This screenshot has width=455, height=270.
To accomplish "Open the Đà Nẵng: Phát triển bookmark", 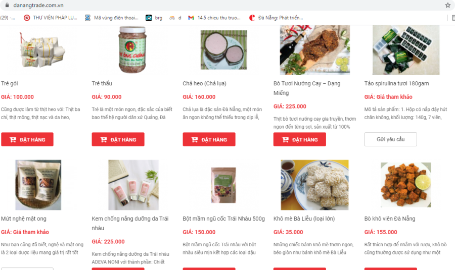I will 276,18.
